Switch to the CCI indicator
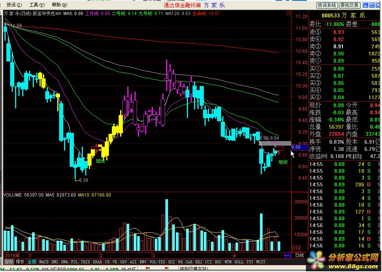 tap(209, 262)
